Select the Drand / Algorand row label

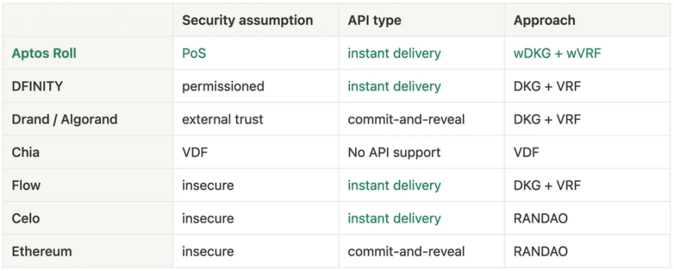point(64,119)
